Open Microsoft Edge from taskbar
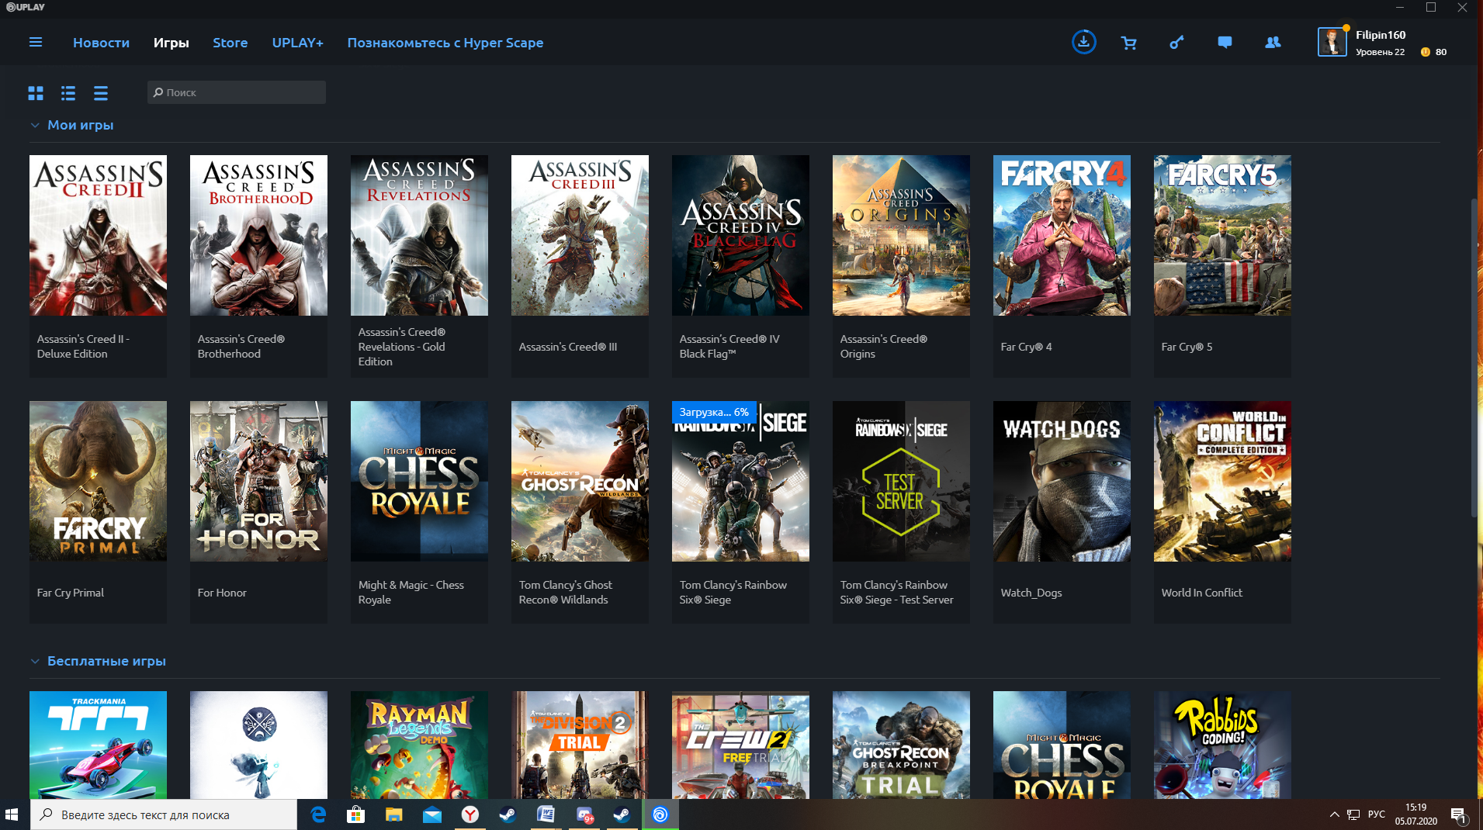1483x830 pixels. click(x=318, y=814)
